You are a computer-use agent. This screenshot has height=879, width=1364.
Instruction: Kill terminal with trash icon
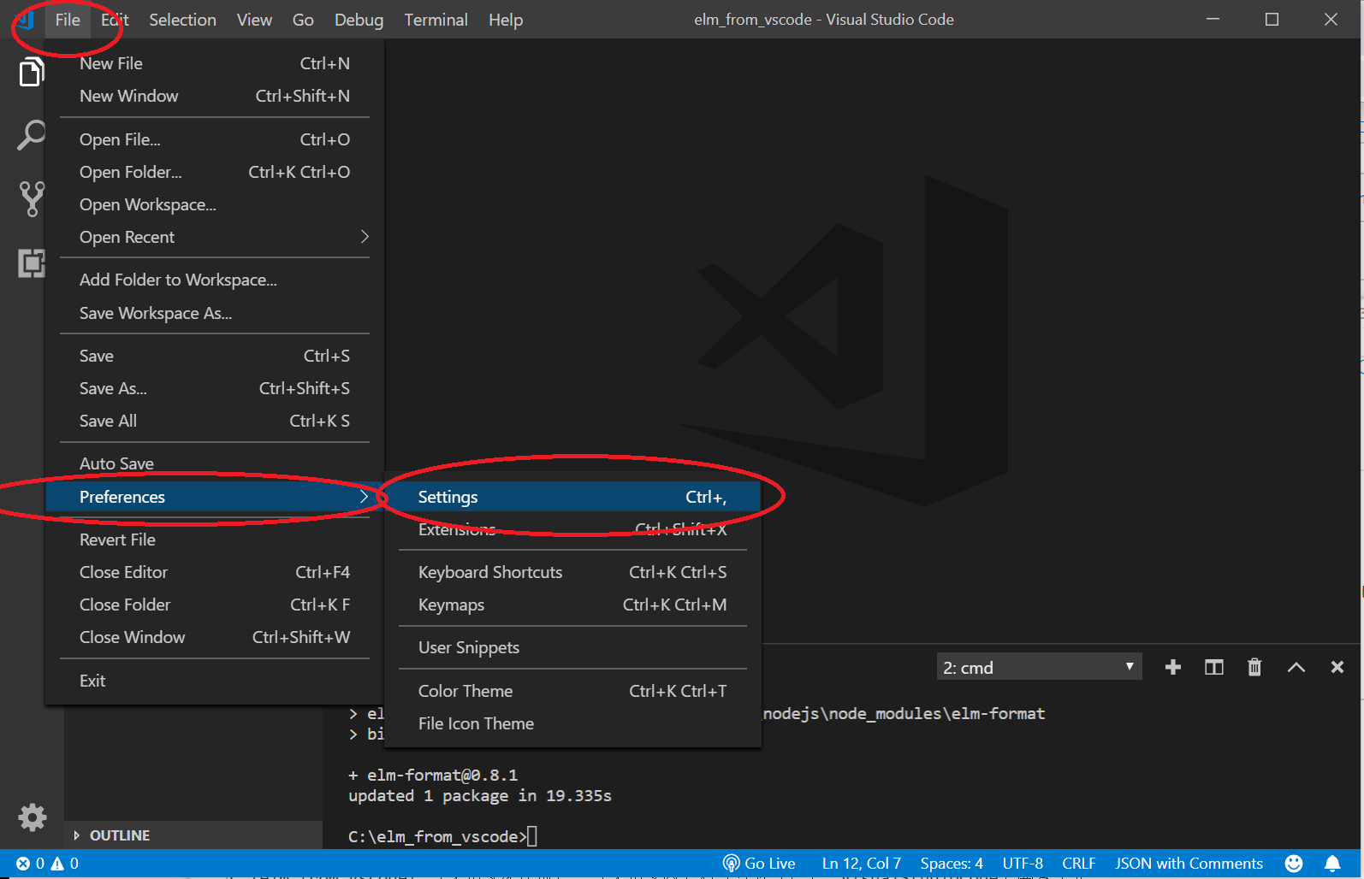(x=1254, y=667)
